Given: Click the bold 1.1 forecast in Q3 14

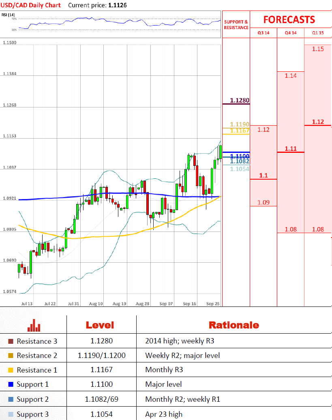Looking at the screenshot, I should 263,176.
